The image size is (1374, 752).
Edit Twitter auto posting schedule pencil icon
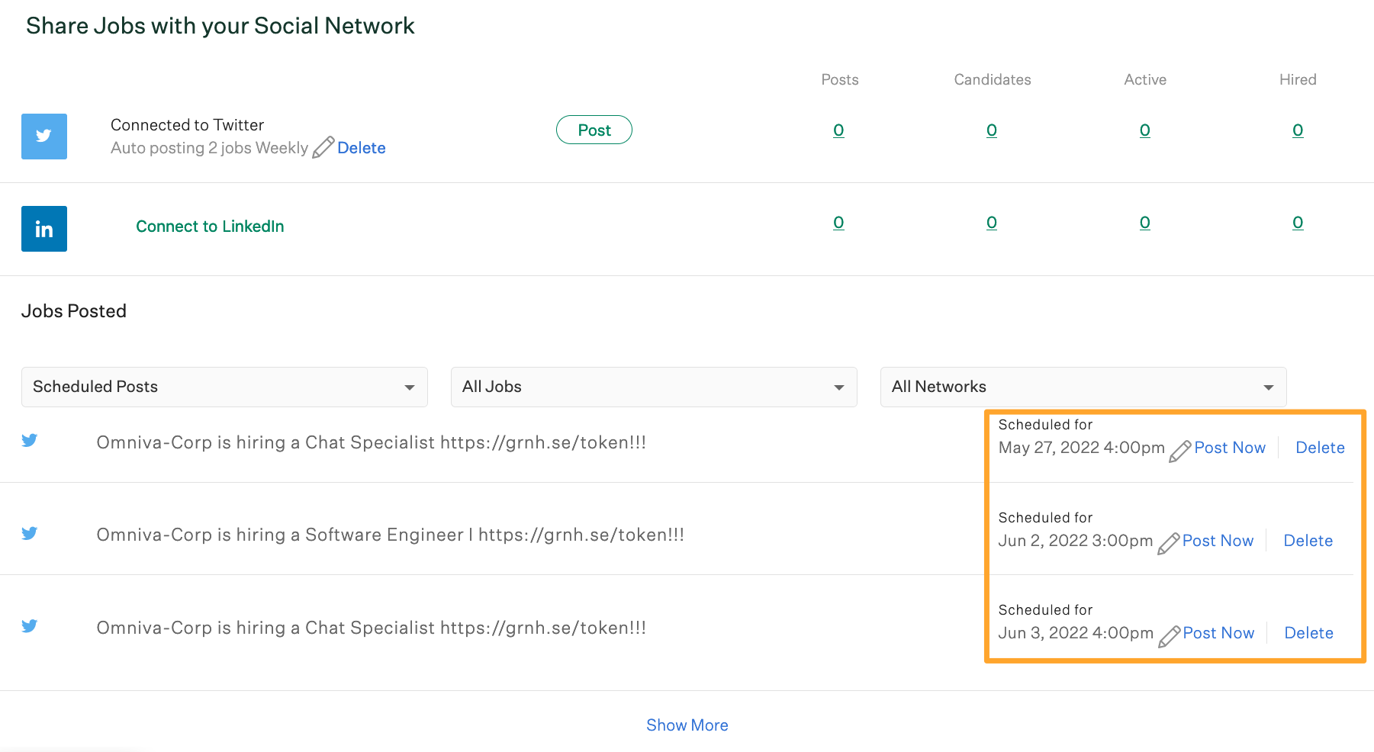point(323,147)
